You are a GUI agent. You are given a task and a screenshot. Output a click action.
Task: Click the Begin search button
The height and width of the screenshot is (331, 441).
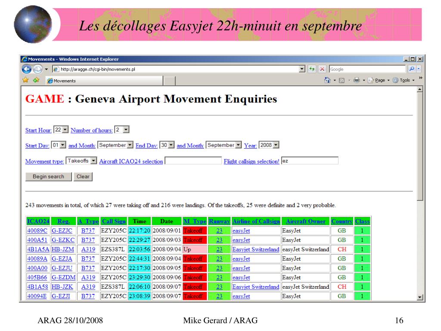[x=48, y=176]
